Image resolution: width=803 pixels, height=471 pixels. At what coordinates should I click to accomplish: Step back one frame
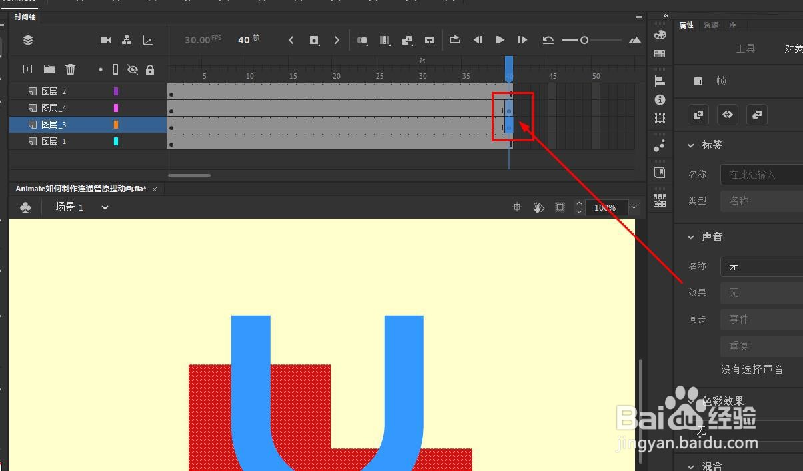tap(478, 40)
